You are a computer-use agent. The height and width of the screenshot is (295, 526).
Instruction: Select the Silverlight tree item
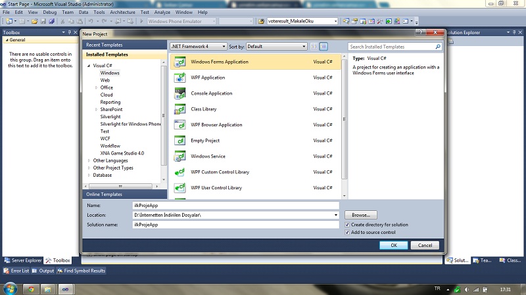click(x=110, y=117)
